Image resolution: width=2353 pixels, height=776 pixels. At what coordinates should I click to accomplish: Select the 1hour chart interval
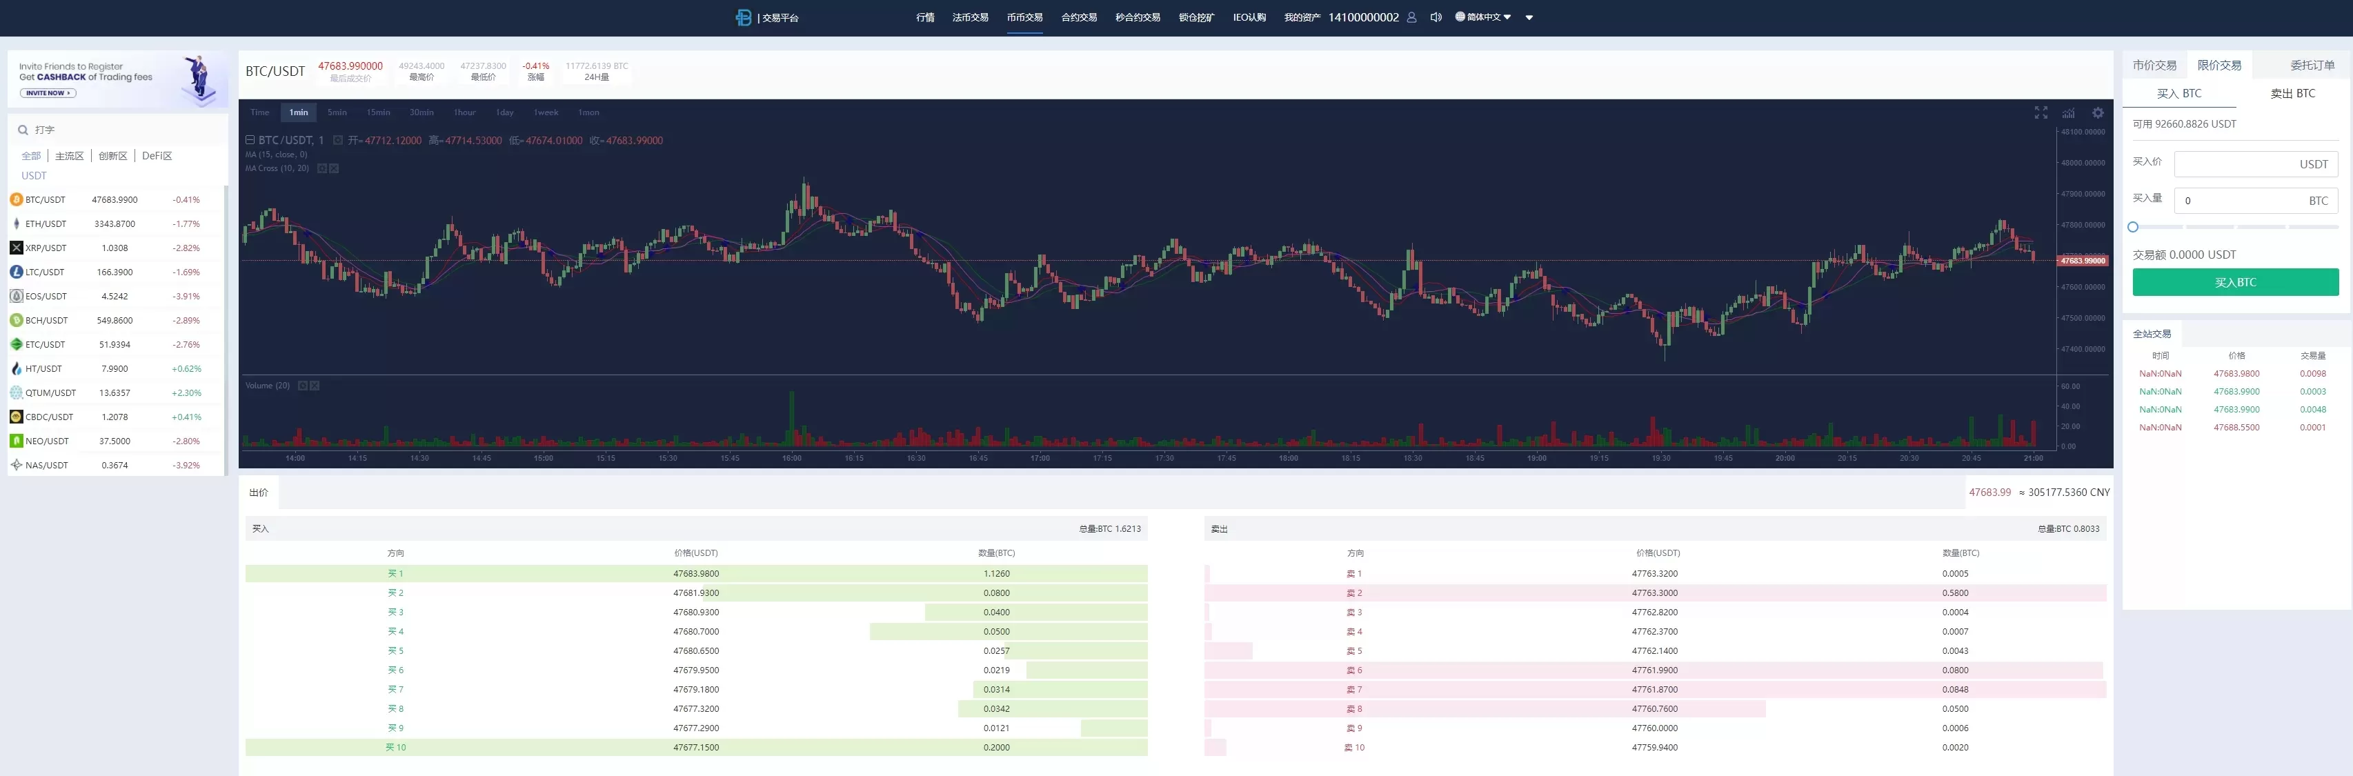click(x=465, y=112)
